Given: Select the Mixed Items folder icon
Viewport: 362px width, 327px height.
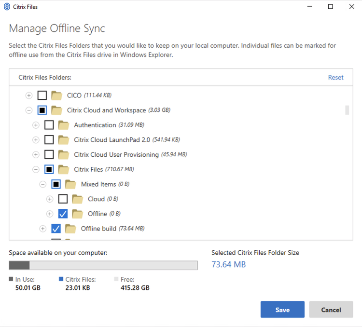Looking at the screenshot, I should (x=70, y=184).
